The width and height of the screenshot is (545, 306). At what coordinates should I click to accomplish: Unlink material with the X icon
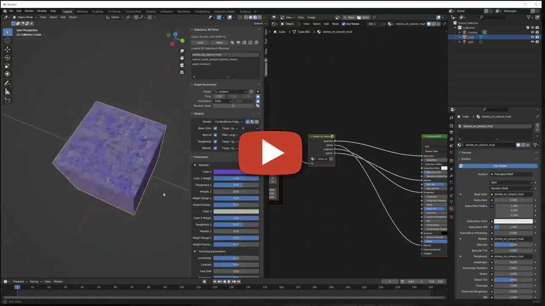[x=528, y=145]
